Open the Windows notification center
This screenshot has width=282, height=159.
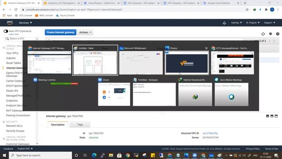pos(276,155)
